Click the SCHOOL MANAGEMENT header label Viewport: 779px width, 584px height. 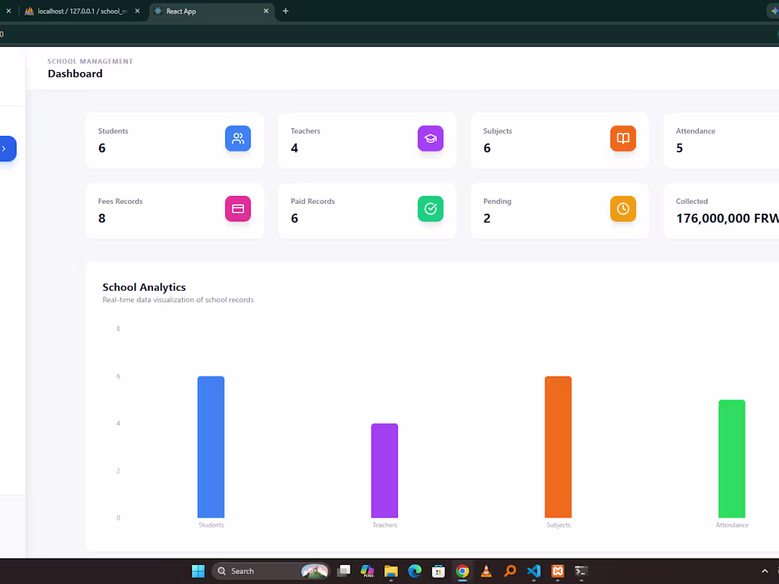[90, 61]
